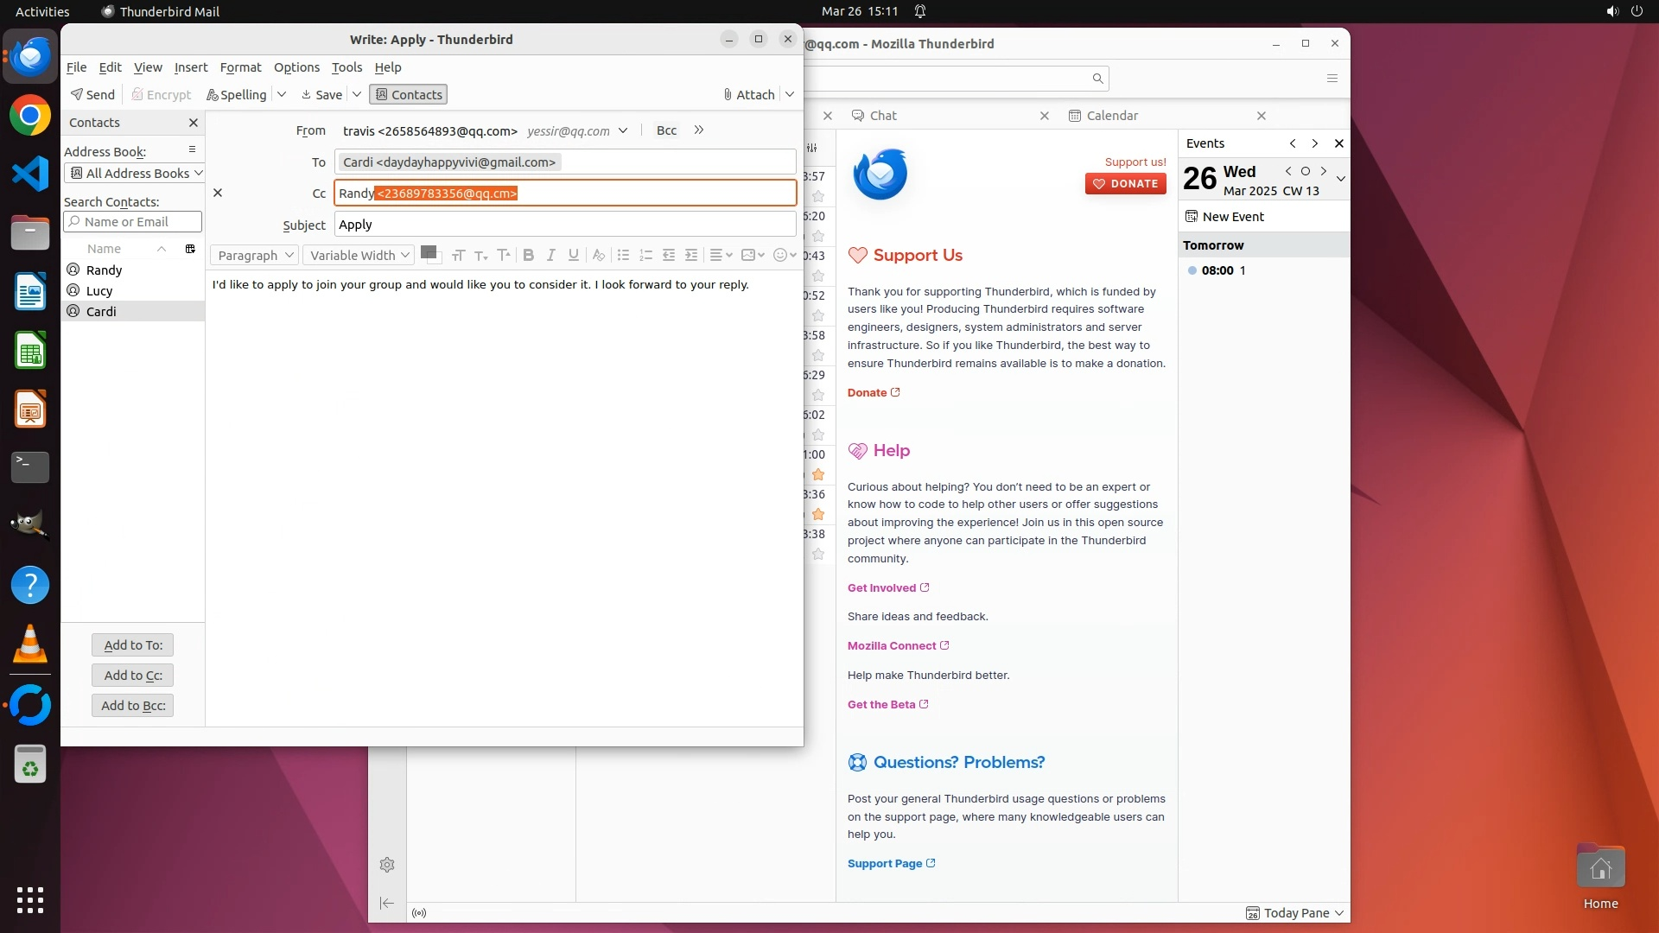Click the Attach paperclip button

pos(748,94)
